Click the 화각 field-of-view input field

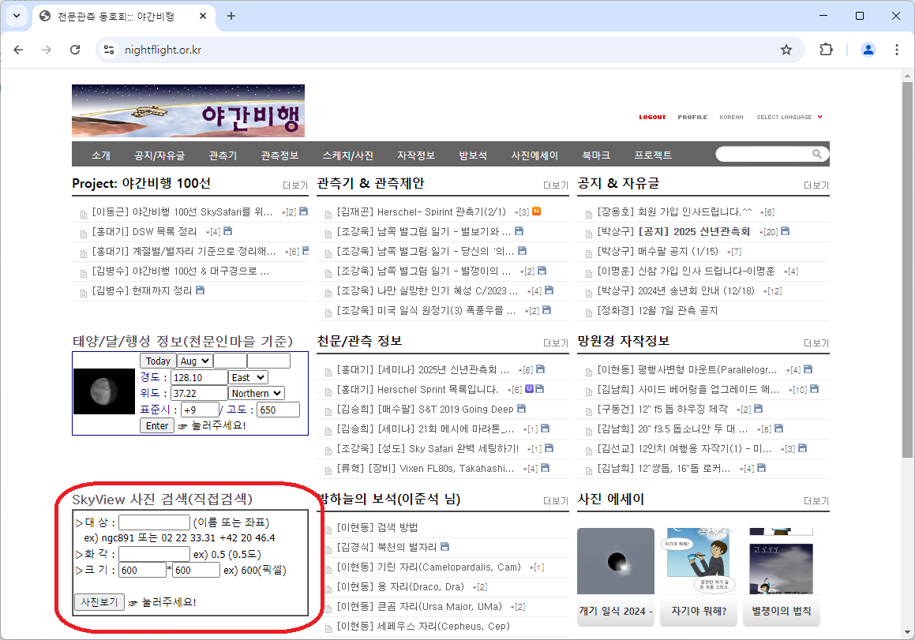[154, 554]
